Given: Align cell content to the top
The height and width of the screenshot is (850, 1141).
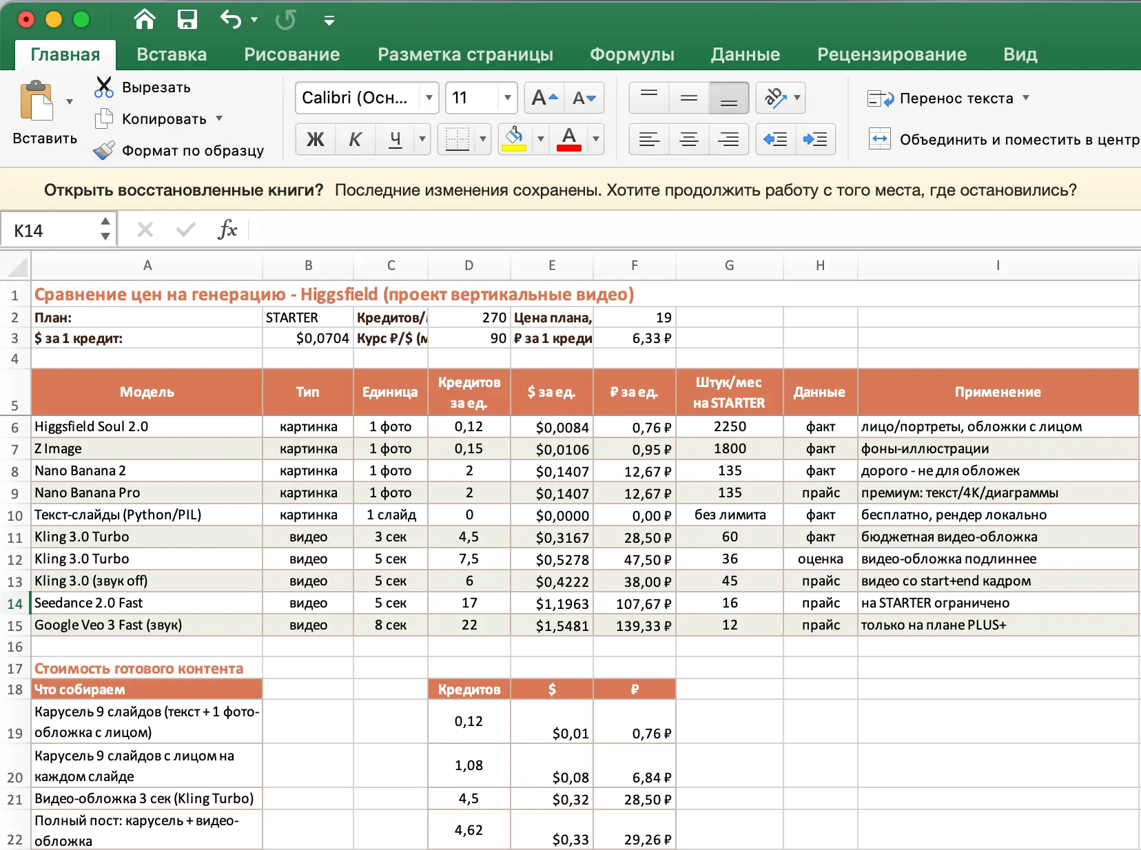Looking at the screenshot, I should pyautogui.click(x=649, y=98).
